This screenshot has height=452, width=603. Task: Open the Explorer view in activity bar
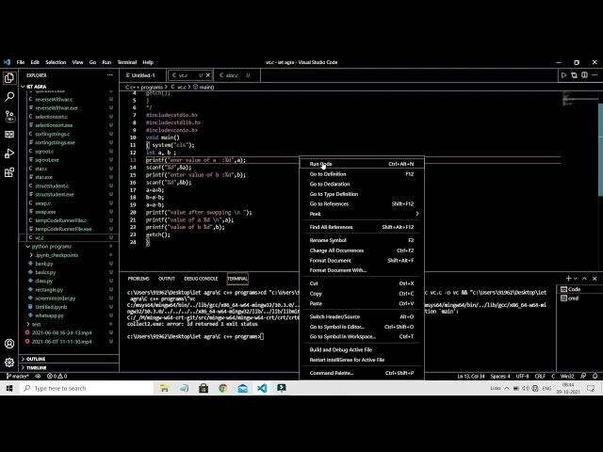coord(9,78)
